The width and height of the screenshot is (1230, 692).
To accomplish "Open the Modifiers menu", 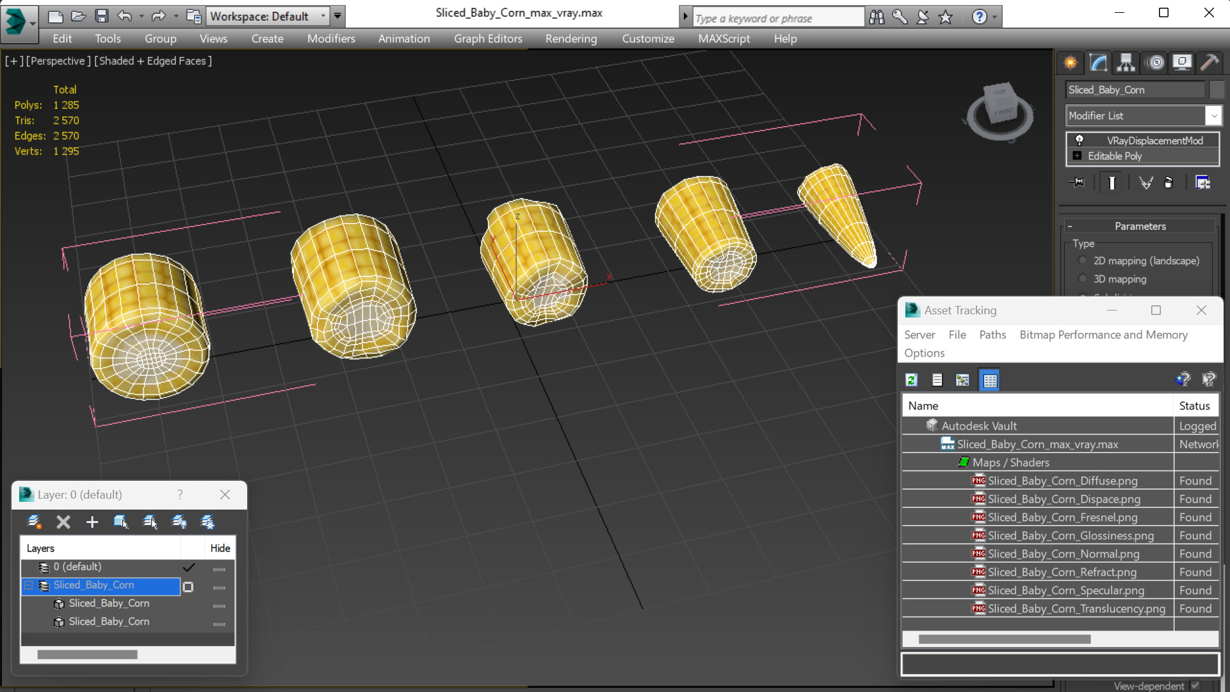I will 331,38.
